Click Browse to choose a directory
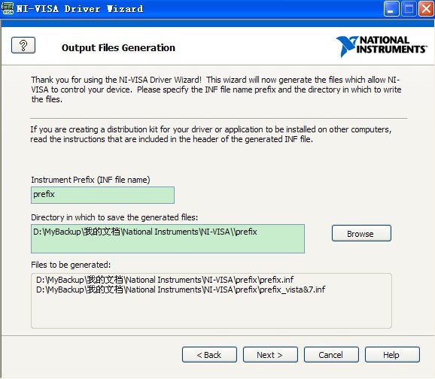 coord(361,233)
